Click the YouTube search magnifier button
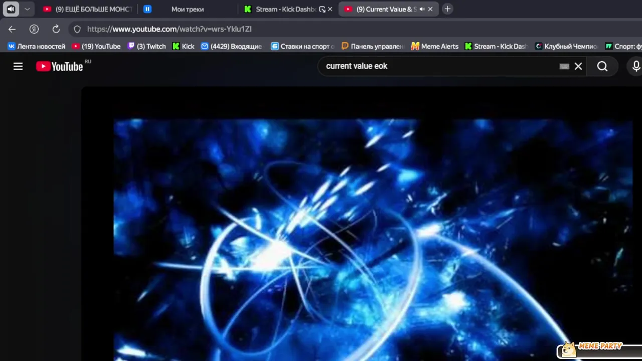The width and height of the screenshot is (642, 361). [x=602, y=66]
